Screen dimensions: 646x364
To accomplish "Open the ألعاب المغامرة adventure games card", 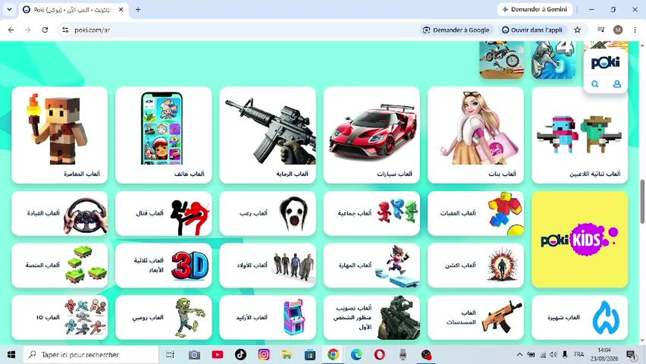I will (x=60, y=135).
